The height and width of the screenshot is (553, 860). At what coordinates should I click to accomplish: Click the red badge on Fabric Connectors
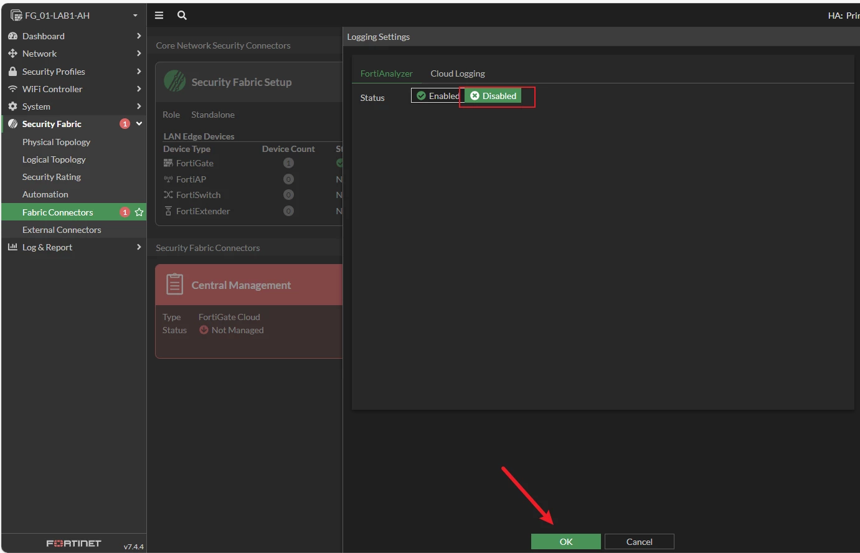(125, 212)
